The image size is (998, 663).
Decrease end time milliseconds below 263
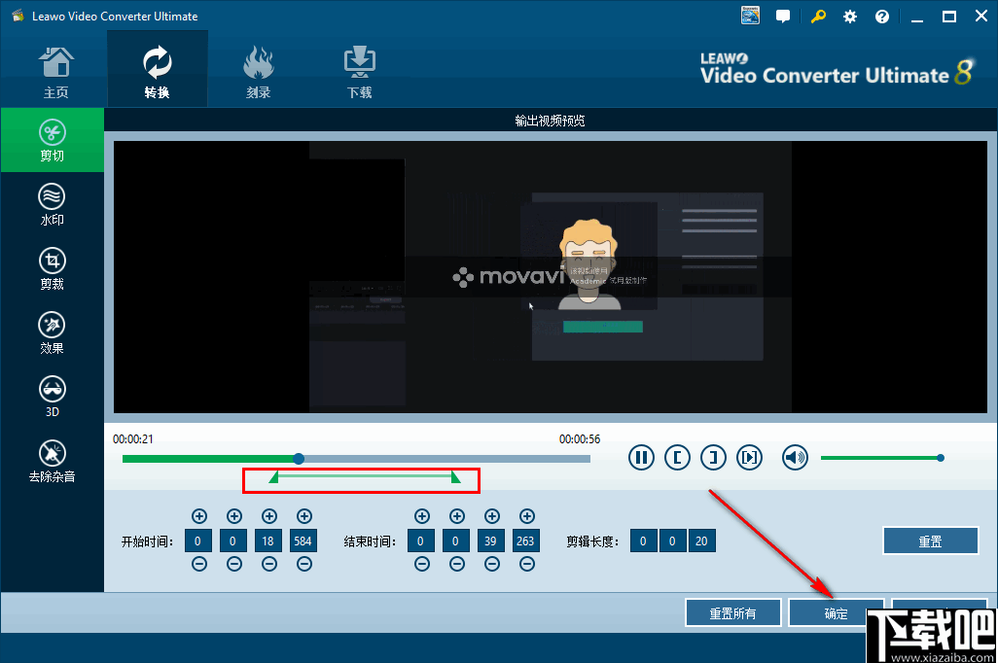527,564
